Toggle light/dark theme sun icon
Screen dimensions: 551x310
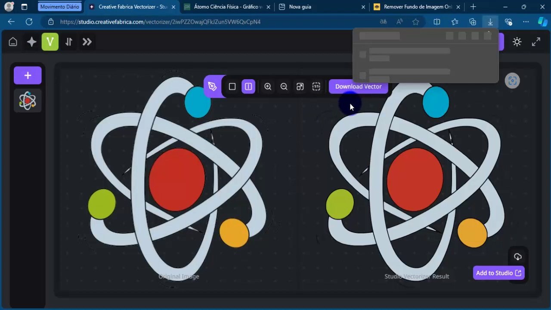pyautogui.click(x=517, y=42)
